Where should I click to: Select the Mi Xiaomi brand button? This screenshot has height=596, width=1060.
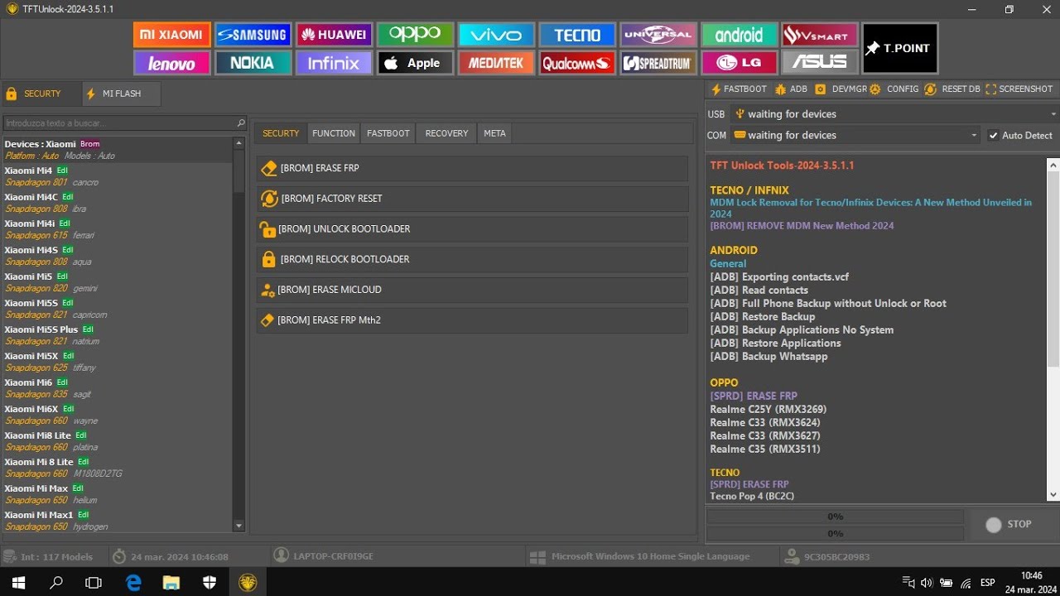tap(171, 35)
